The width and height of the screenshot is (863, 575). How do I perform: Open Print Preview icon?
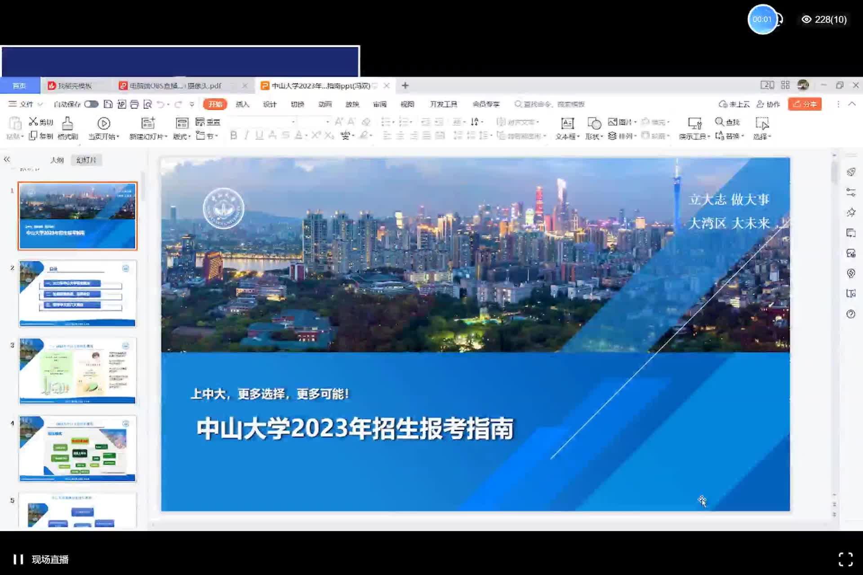147,104
